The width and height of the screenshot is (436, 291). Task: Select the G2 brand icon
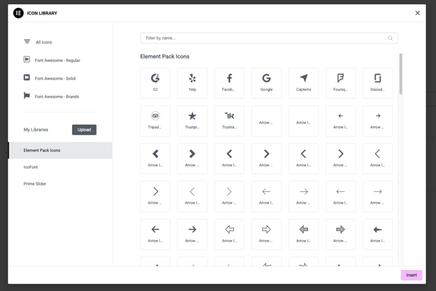tap(156, 83)
